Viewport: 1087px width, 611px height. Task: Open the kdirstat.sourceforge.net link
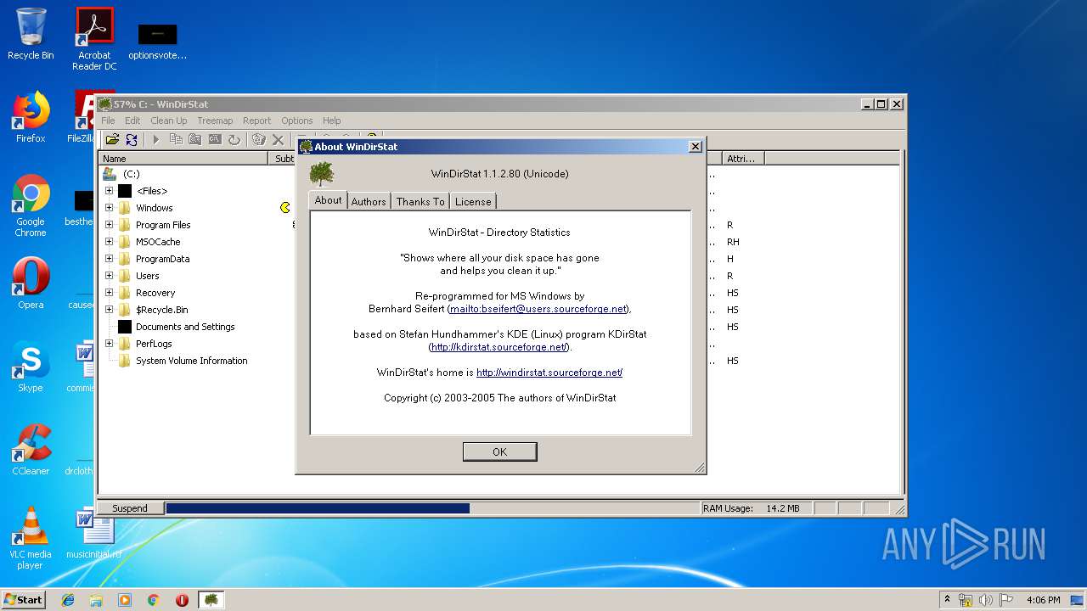[x=499, y=347]
